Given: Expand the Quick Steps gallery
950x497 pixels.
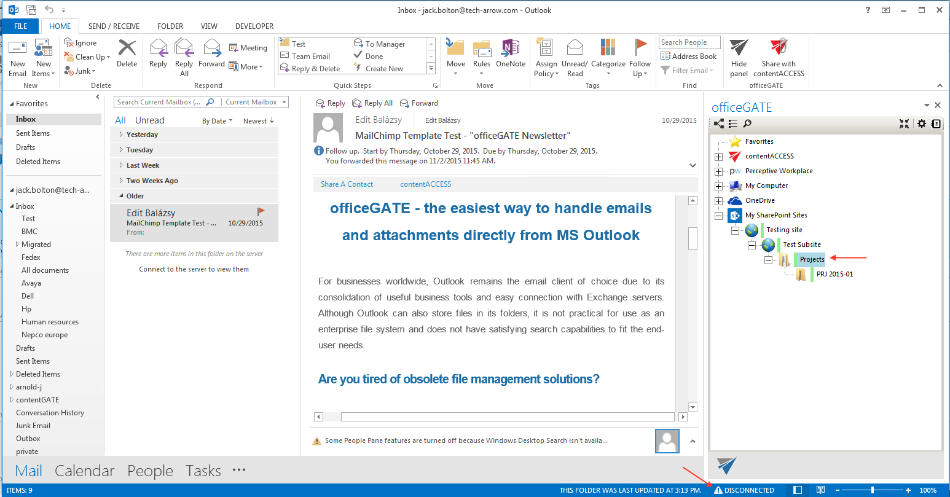Looking at the screenshot, I should click(x=431, y=69).
